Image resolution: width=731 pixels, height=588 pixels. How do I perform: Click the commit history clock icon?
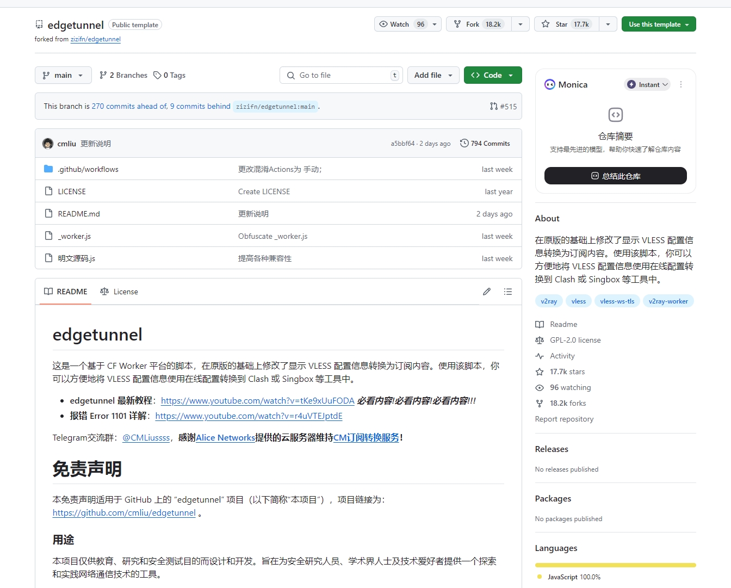(x=464, y=143)
